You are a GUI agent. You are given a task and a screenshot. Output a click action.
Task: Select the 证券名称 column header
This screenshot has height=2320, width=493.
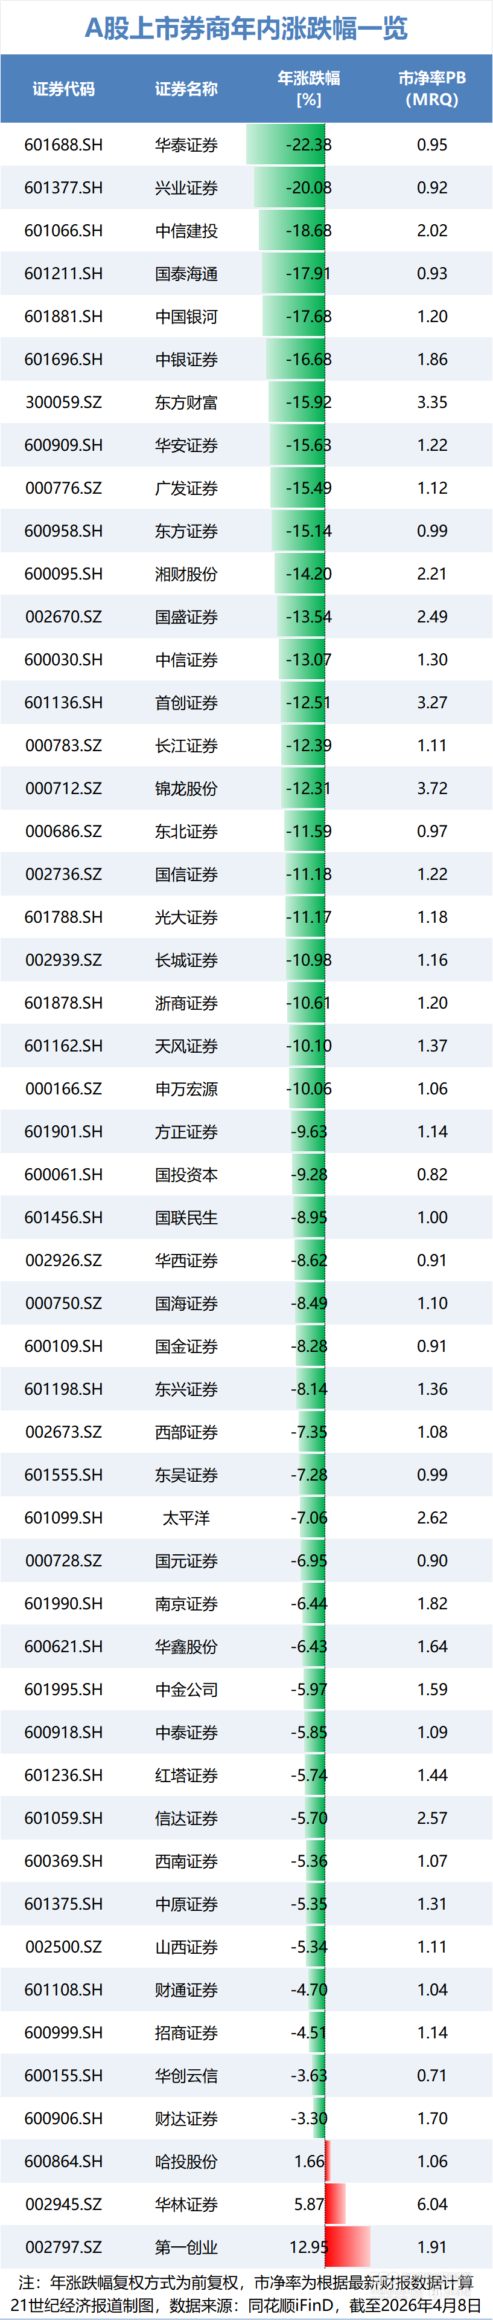tap(186, 89)
